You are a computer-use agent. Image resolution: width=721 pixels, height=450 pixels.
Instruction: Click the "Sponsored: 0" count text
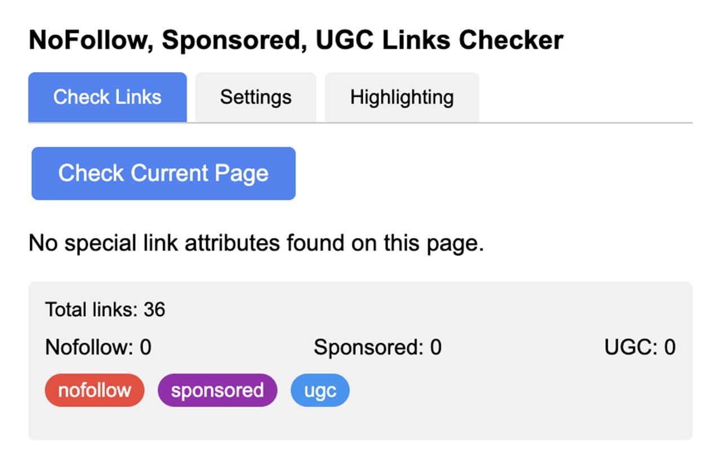[x=377, y=348]
